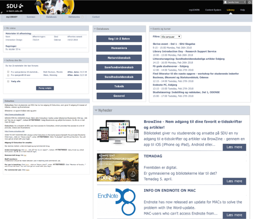Click the circle icon next to Dictionaries

(x=83, y=17)
